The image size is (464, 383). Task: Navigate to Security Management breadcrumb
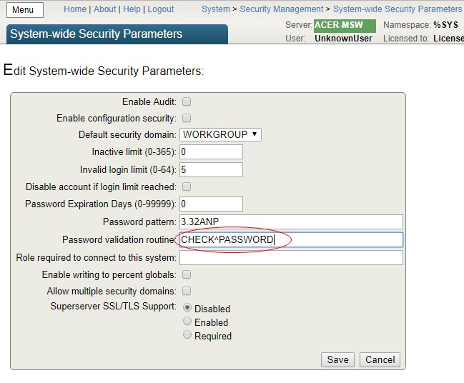[281, 9]
